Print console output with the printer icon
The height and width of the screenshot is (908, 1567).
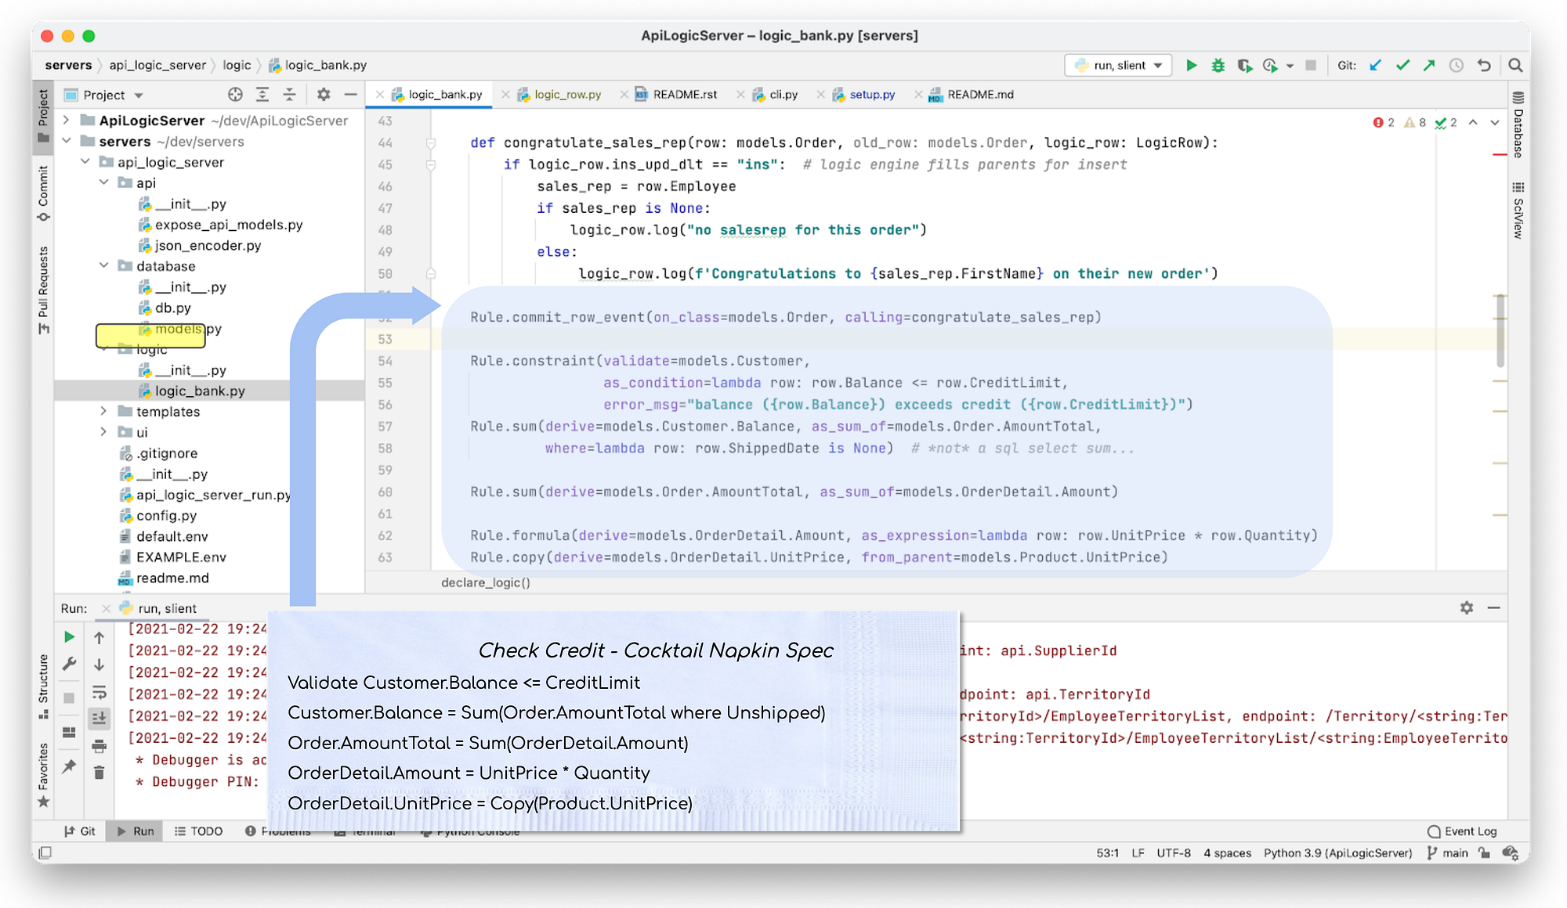100,748
